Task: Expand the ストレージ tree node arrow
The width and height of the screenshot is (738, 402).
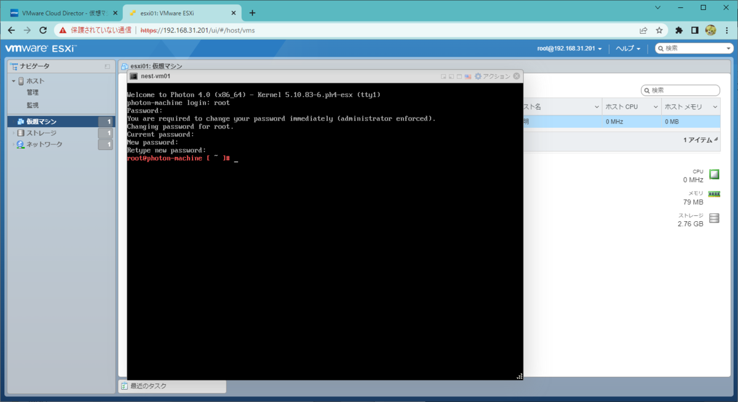Action: coord(14,133)
